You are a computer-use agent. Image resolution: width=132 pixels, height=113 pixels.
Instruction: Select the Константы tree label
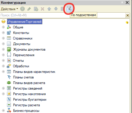(21, 33)
